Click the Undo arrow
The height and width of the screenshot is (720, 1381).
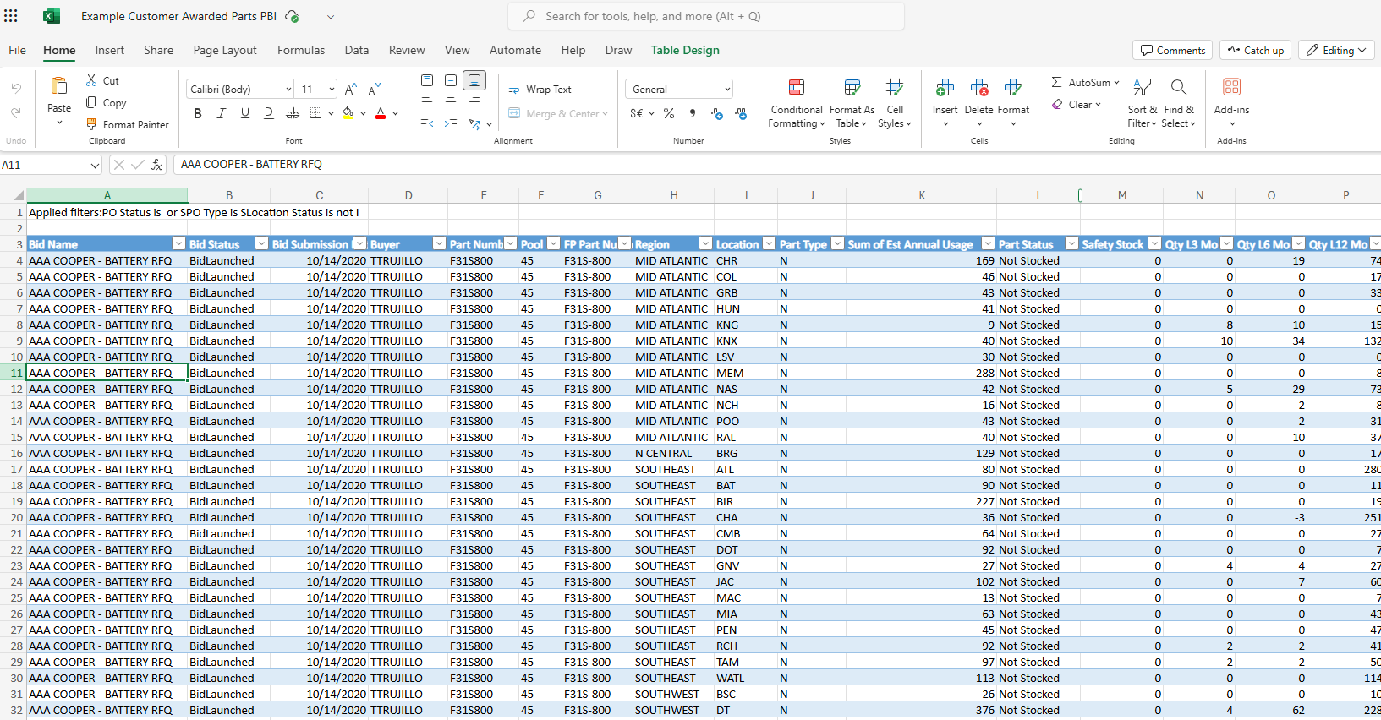(16, 88)
